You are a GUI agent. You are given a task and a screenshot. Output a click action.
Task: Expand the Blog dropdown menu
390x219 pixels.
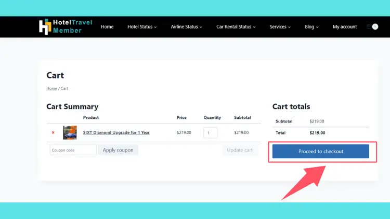point(311,26)
